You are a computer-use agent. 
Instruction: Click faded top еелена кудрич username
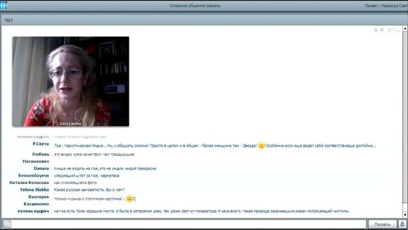click(33, 137)
